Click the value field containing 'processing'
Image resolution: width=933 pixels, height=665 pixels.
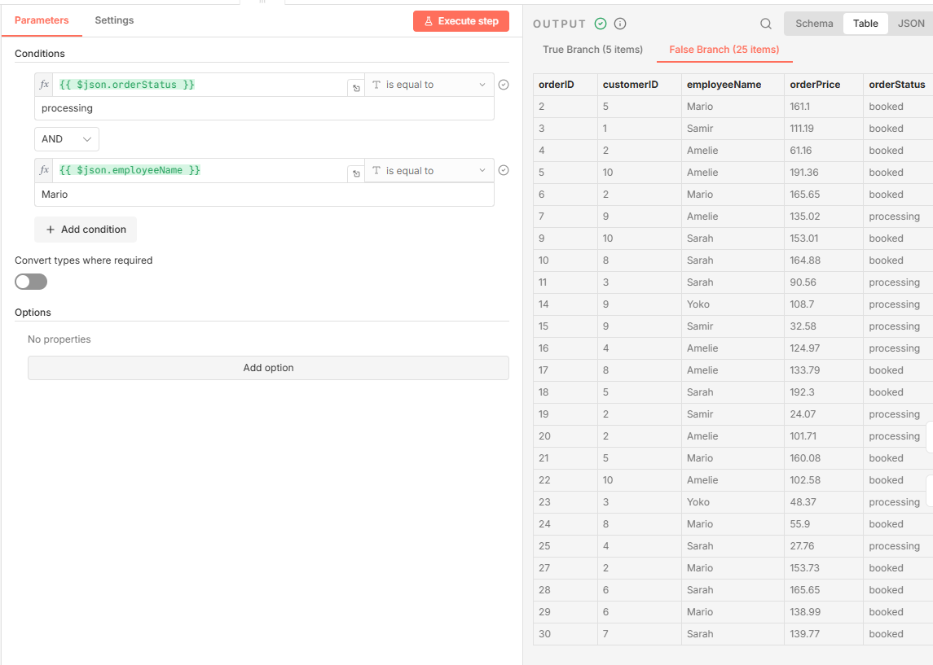[x=264, y=108]
